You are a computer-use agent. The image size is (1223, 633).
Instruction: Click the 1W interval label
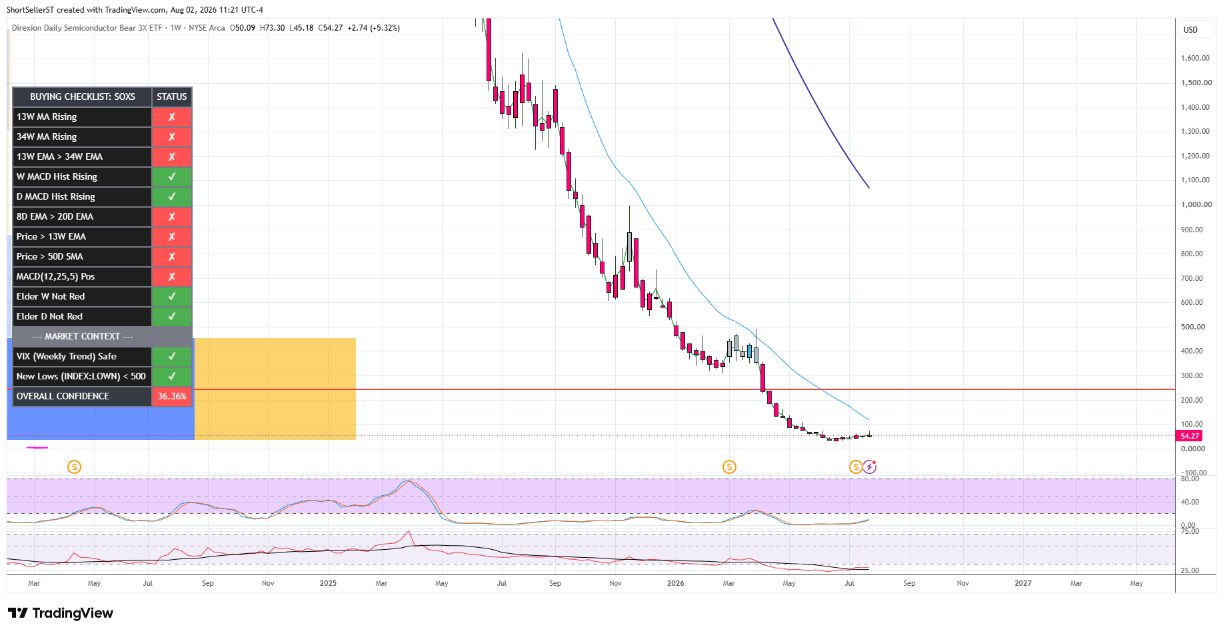(x=176, y=28)
